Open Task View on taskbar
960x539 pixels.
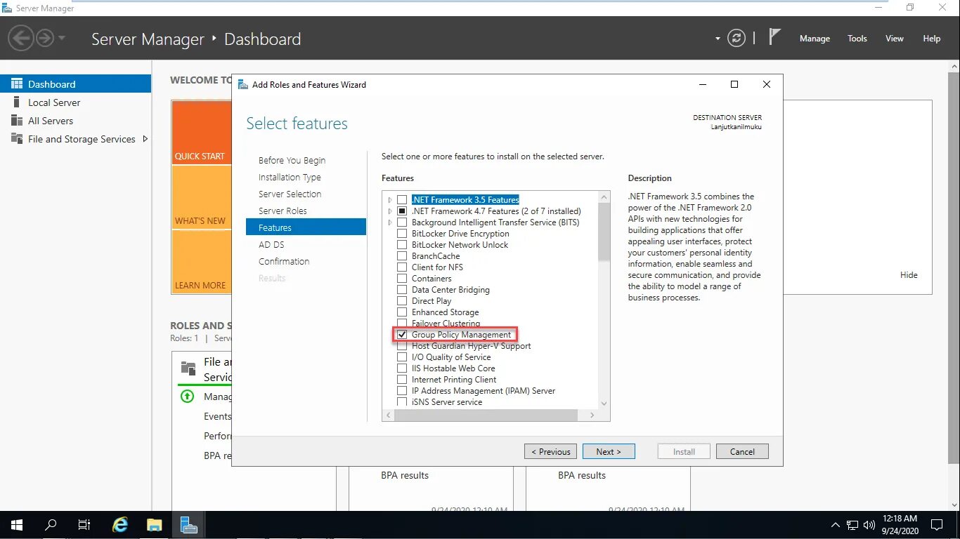pos(84,525)
